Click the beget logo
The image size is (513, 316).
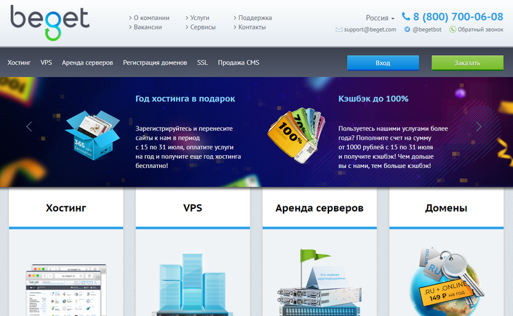tap(50, 23)
